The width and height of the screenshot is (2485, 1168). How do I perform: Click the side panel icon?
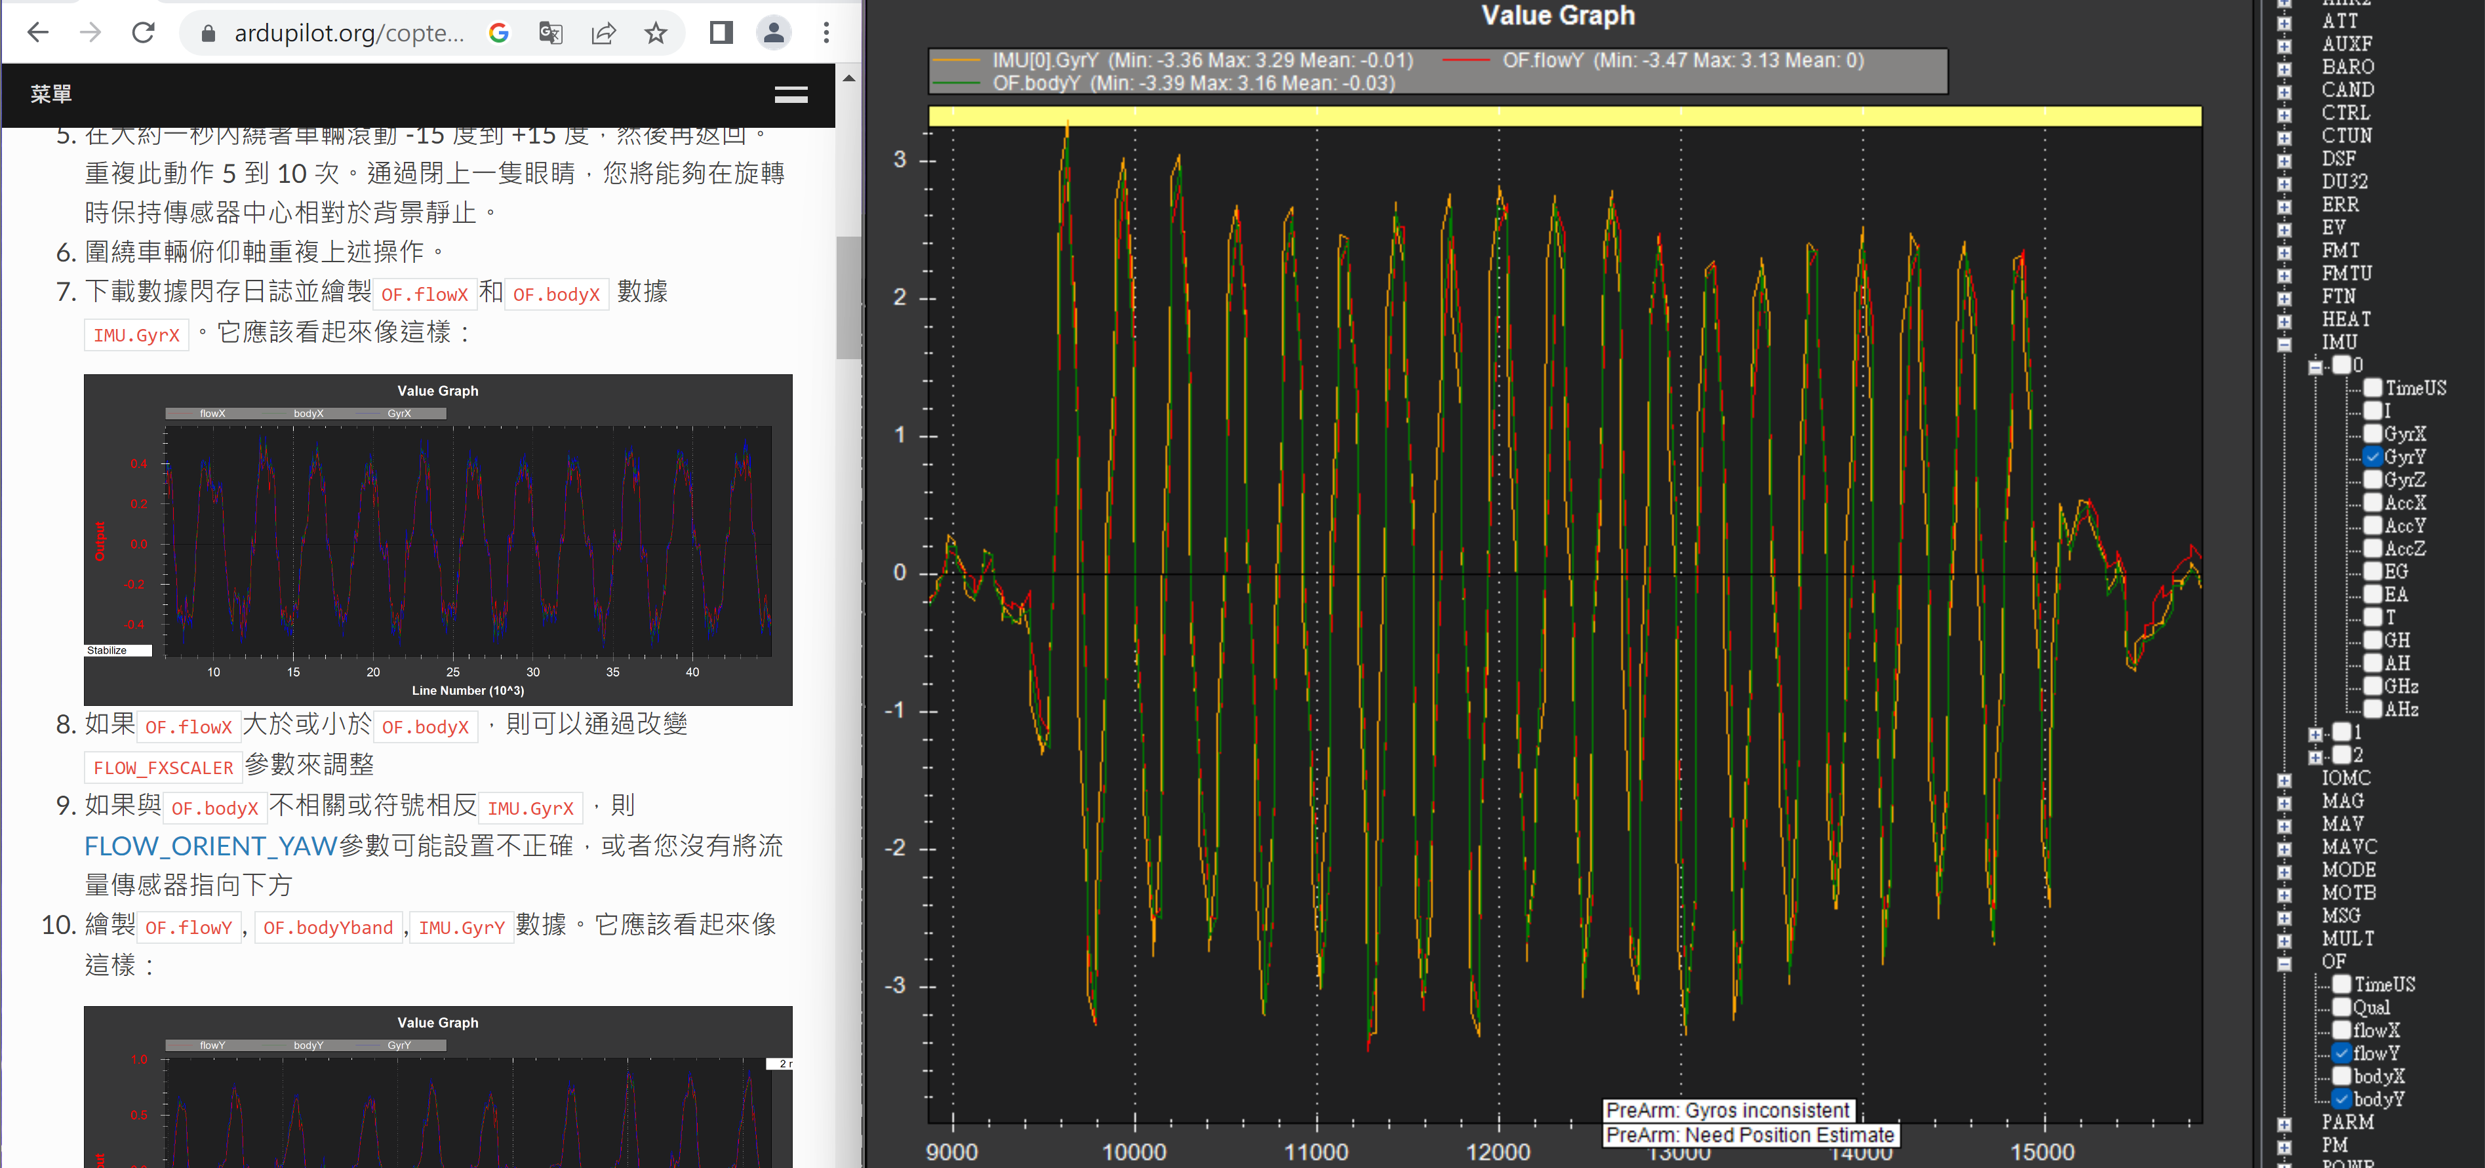click(x=720, y=32)
